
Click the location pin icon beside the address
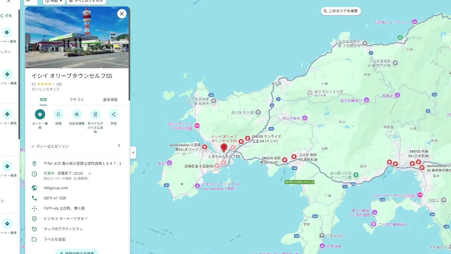click(x=34, y=164)
